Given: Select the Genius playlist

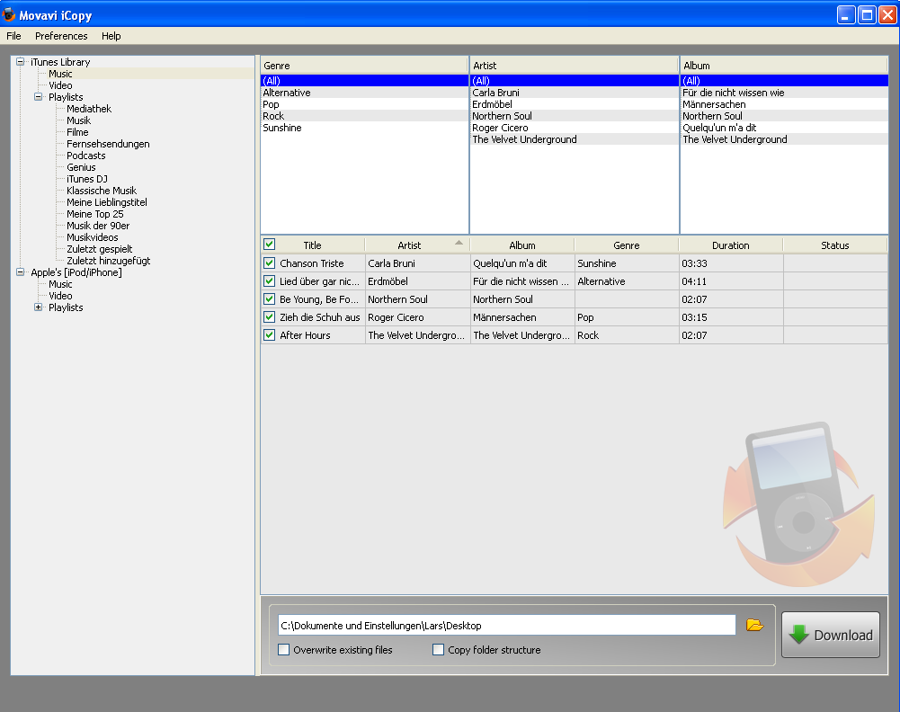Looking at the screenshot, I should (81, 167).
